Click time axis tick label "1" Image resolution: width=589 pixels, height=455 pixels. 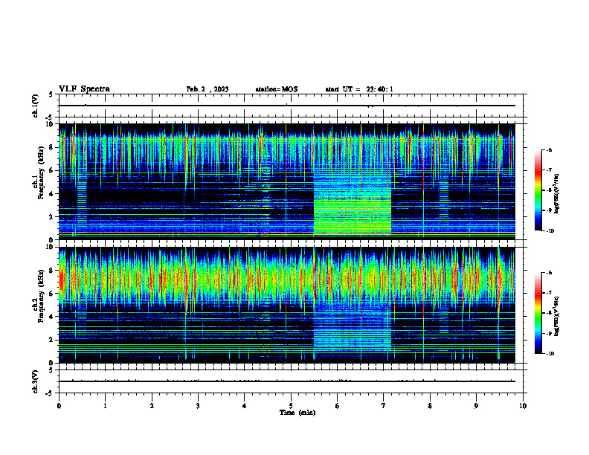105,406
